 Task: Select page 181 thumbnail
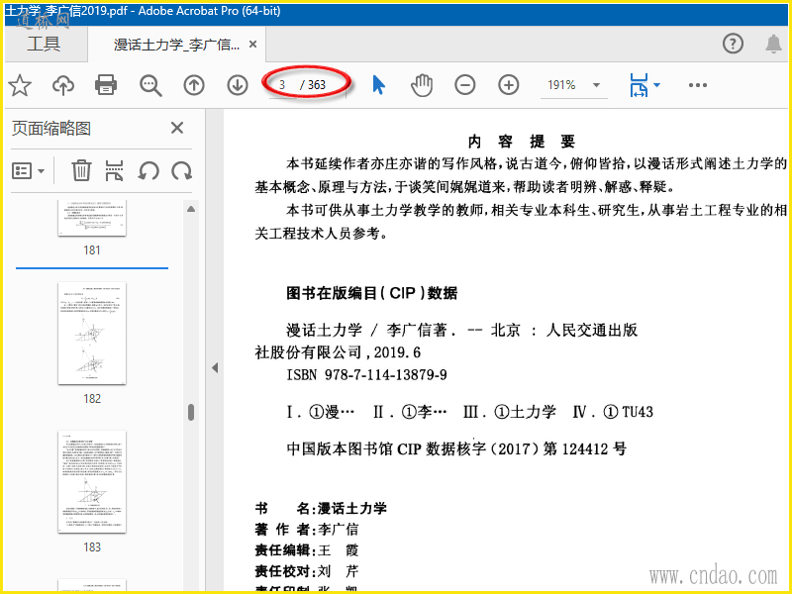[x=92, y=218]
